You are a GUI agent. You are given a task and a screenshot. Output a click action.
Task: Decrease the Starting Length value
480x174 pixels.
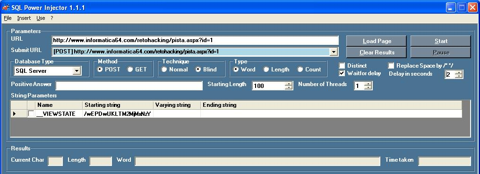click(x=288, y=88)
